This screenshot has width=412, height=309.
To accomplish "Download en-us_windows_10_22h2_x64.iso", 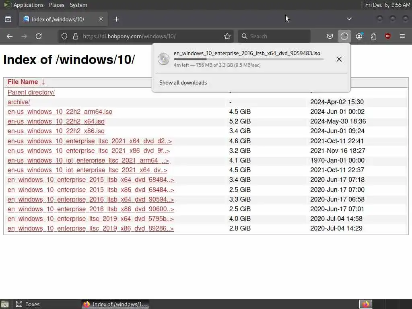I will [x=56, y=122].
